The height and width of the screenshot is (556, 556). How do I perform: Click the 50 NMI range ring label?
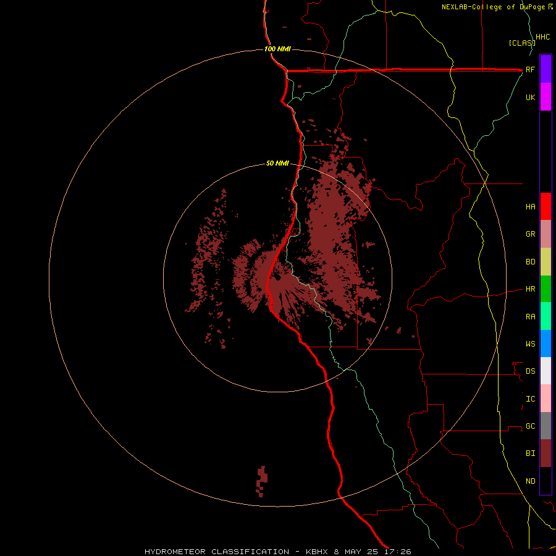click(x=277, y=164)
